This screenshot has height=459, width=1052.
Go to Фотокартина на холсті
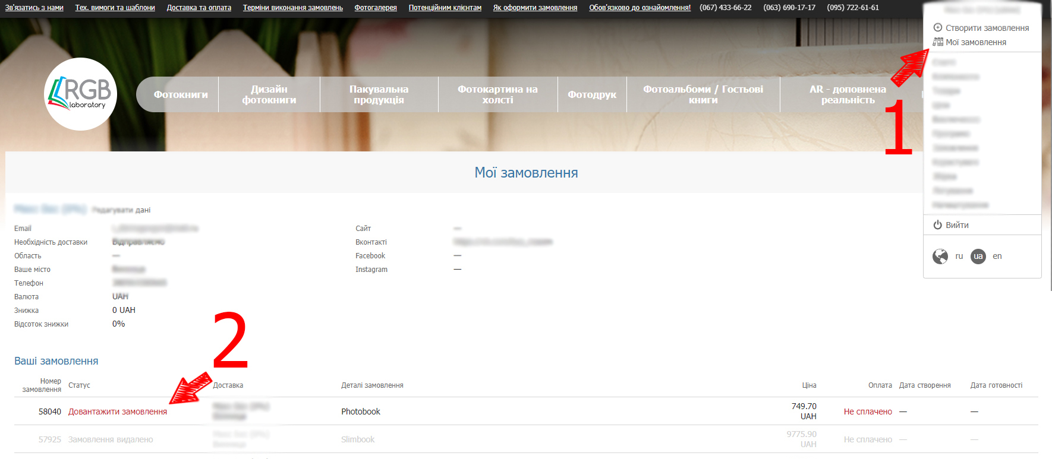497,94
